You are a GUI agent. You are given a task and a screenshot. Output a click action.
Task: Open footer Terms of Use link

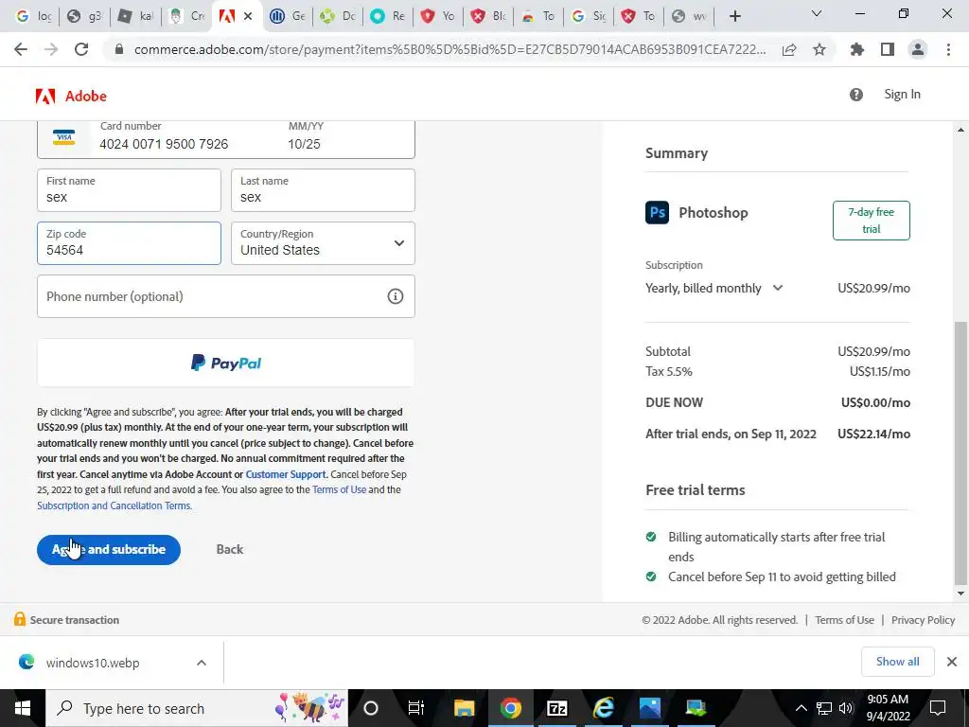click(844, 620)
